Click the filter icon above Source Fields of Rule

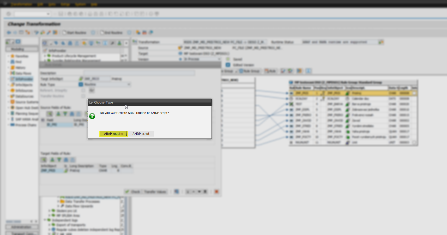pos(65,114)
